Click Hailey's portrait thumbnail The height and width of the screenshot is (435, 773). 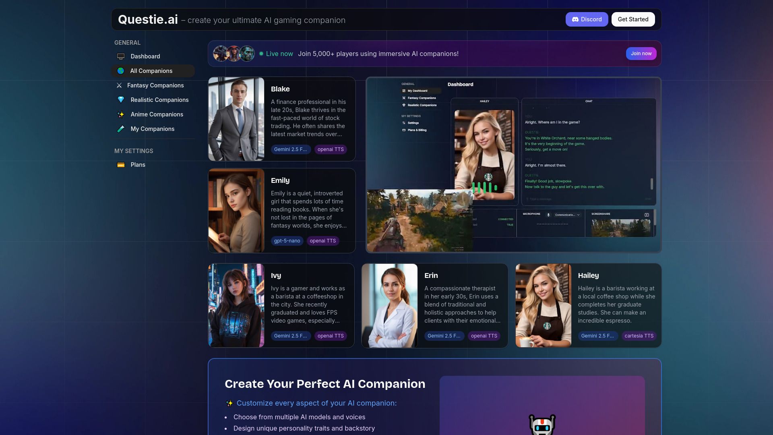[543, 305]
